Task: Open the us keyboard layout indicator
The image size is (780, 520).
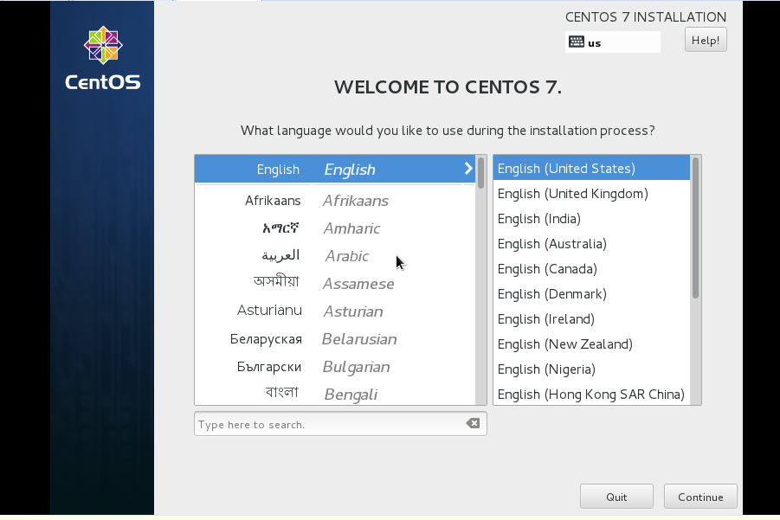Action: click(612, 42)
